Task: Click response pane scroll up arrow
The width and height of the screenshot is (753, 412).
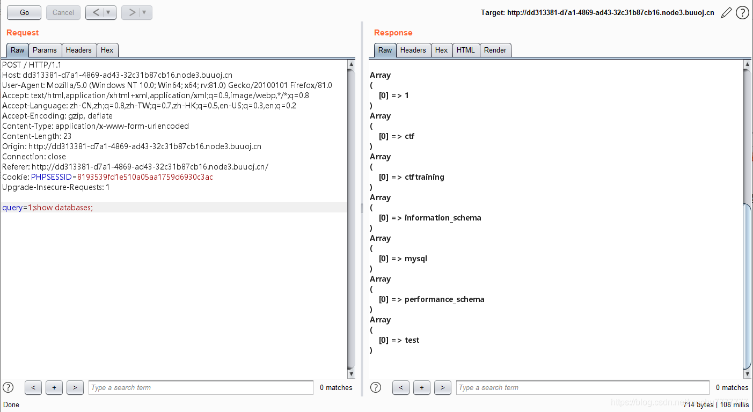Action: (x=748, y=64)
